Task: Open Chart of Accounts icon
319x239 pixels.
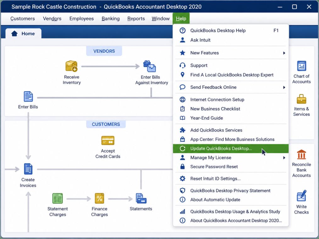Action: [x=301, y=66]
